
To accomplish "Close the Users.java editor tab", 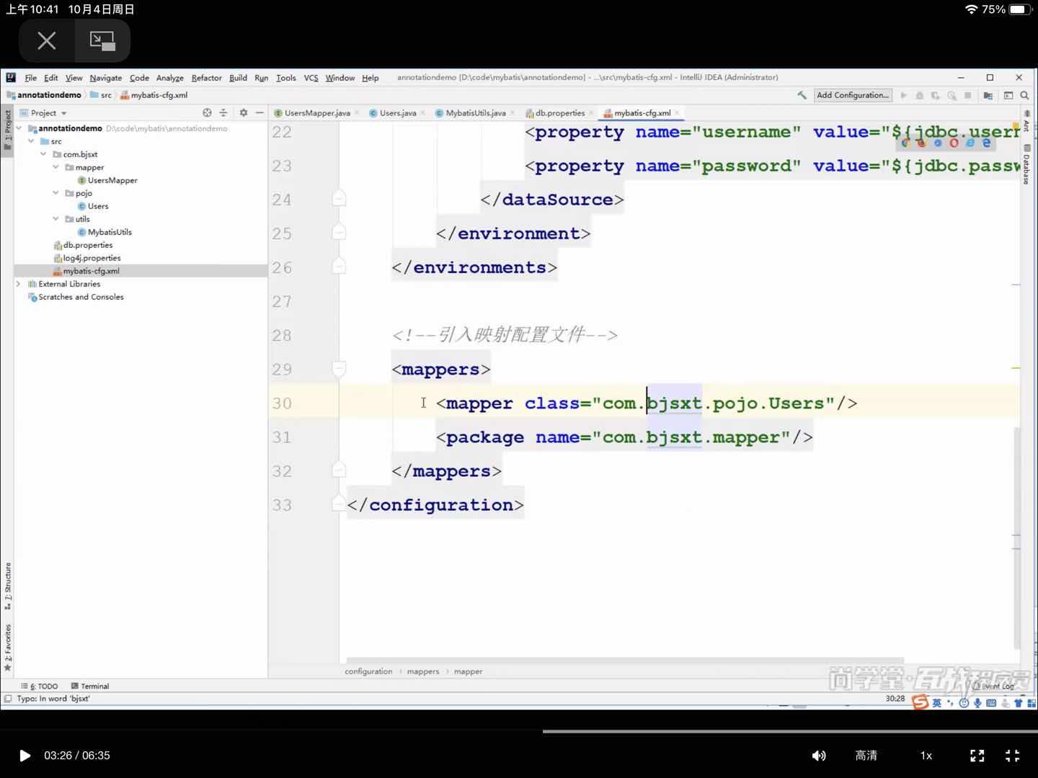I will click(x=422, y=113).
